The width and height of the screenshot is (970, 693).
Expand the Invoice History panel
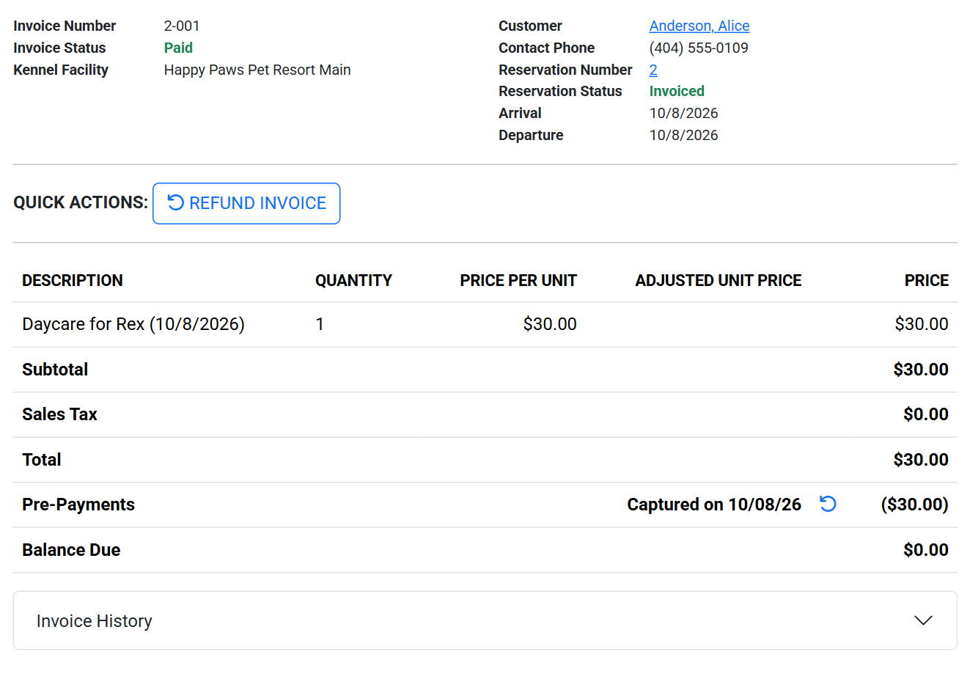coord(485,620)
